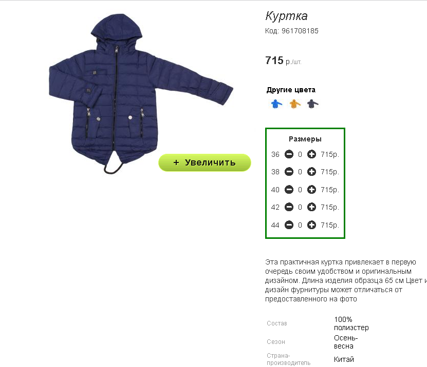Click minus icon for size 38

point(289,172)
